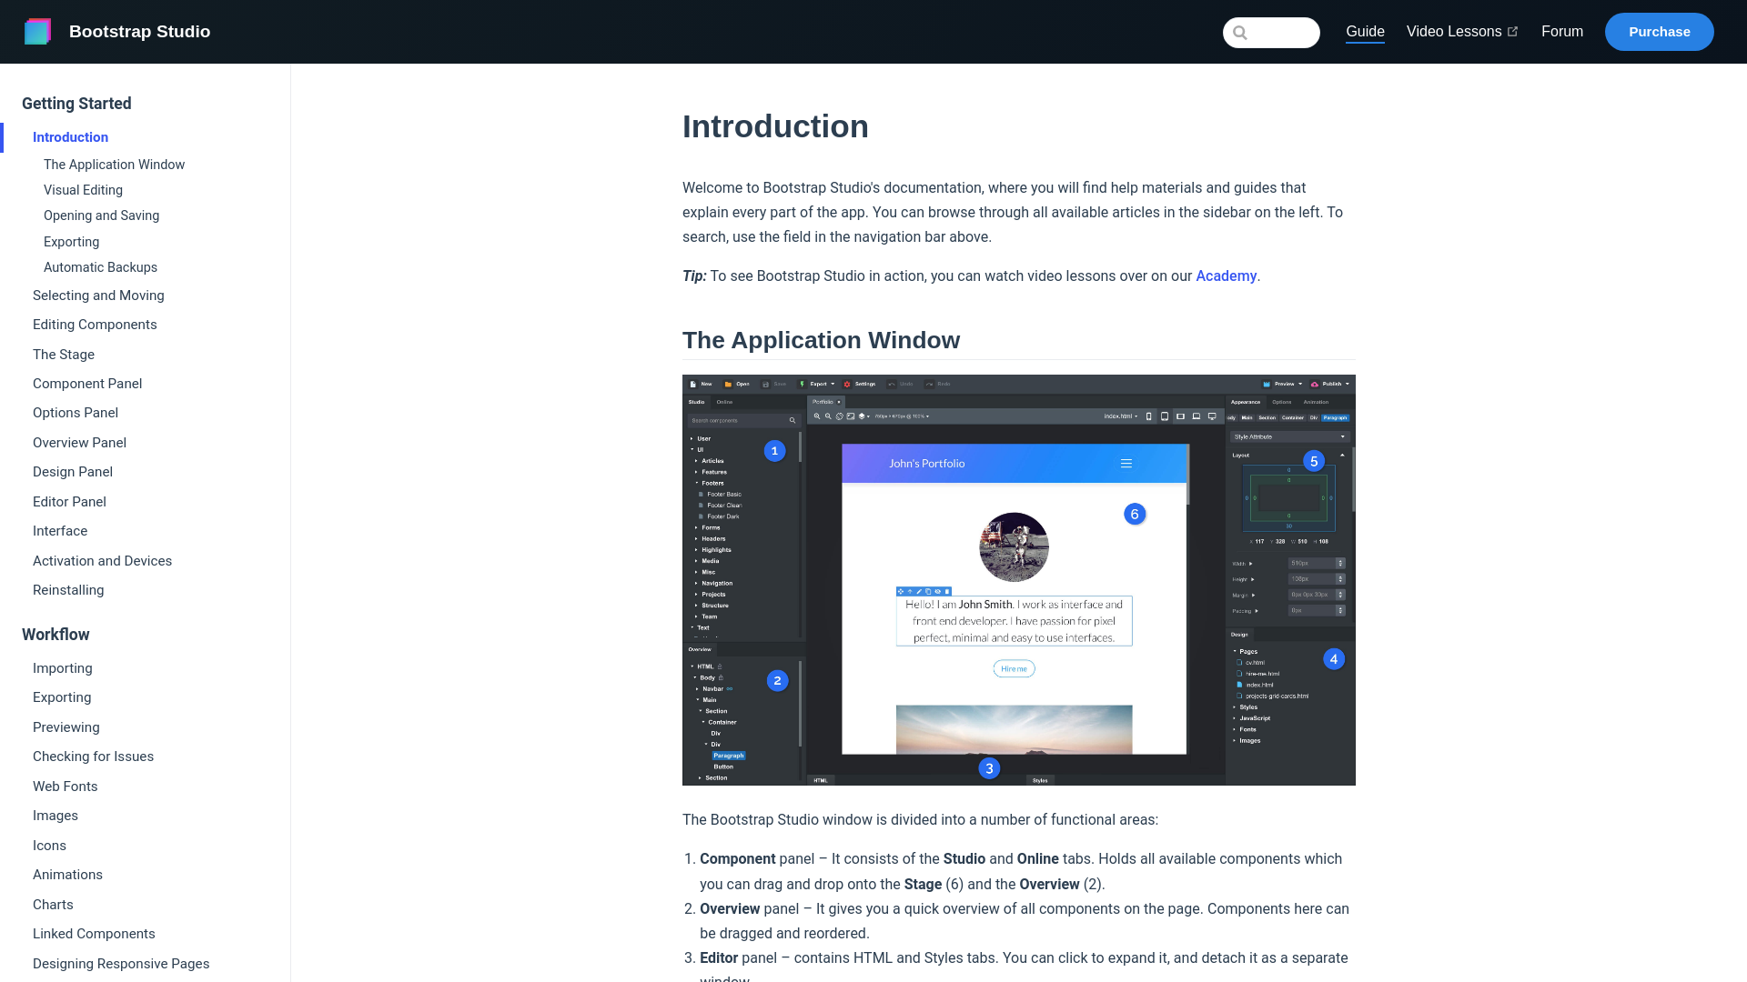
Task: Open the Images article in sidebar
Action: click(56, 816)
